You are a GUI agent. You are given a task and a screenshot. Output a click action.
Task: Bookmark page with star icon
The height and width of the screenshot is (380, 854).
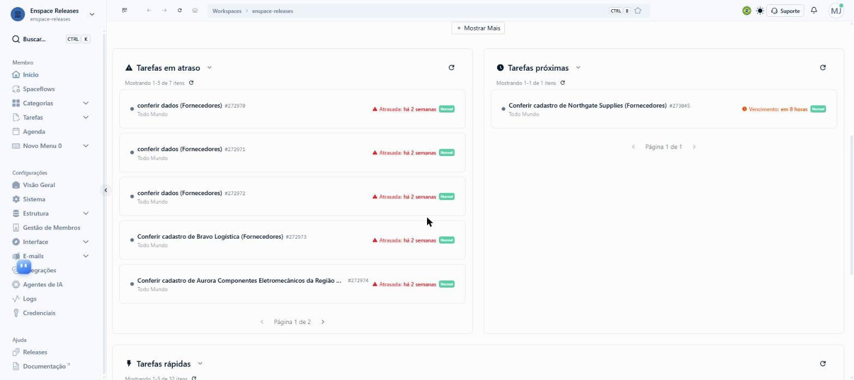click(x=638, y=10)
